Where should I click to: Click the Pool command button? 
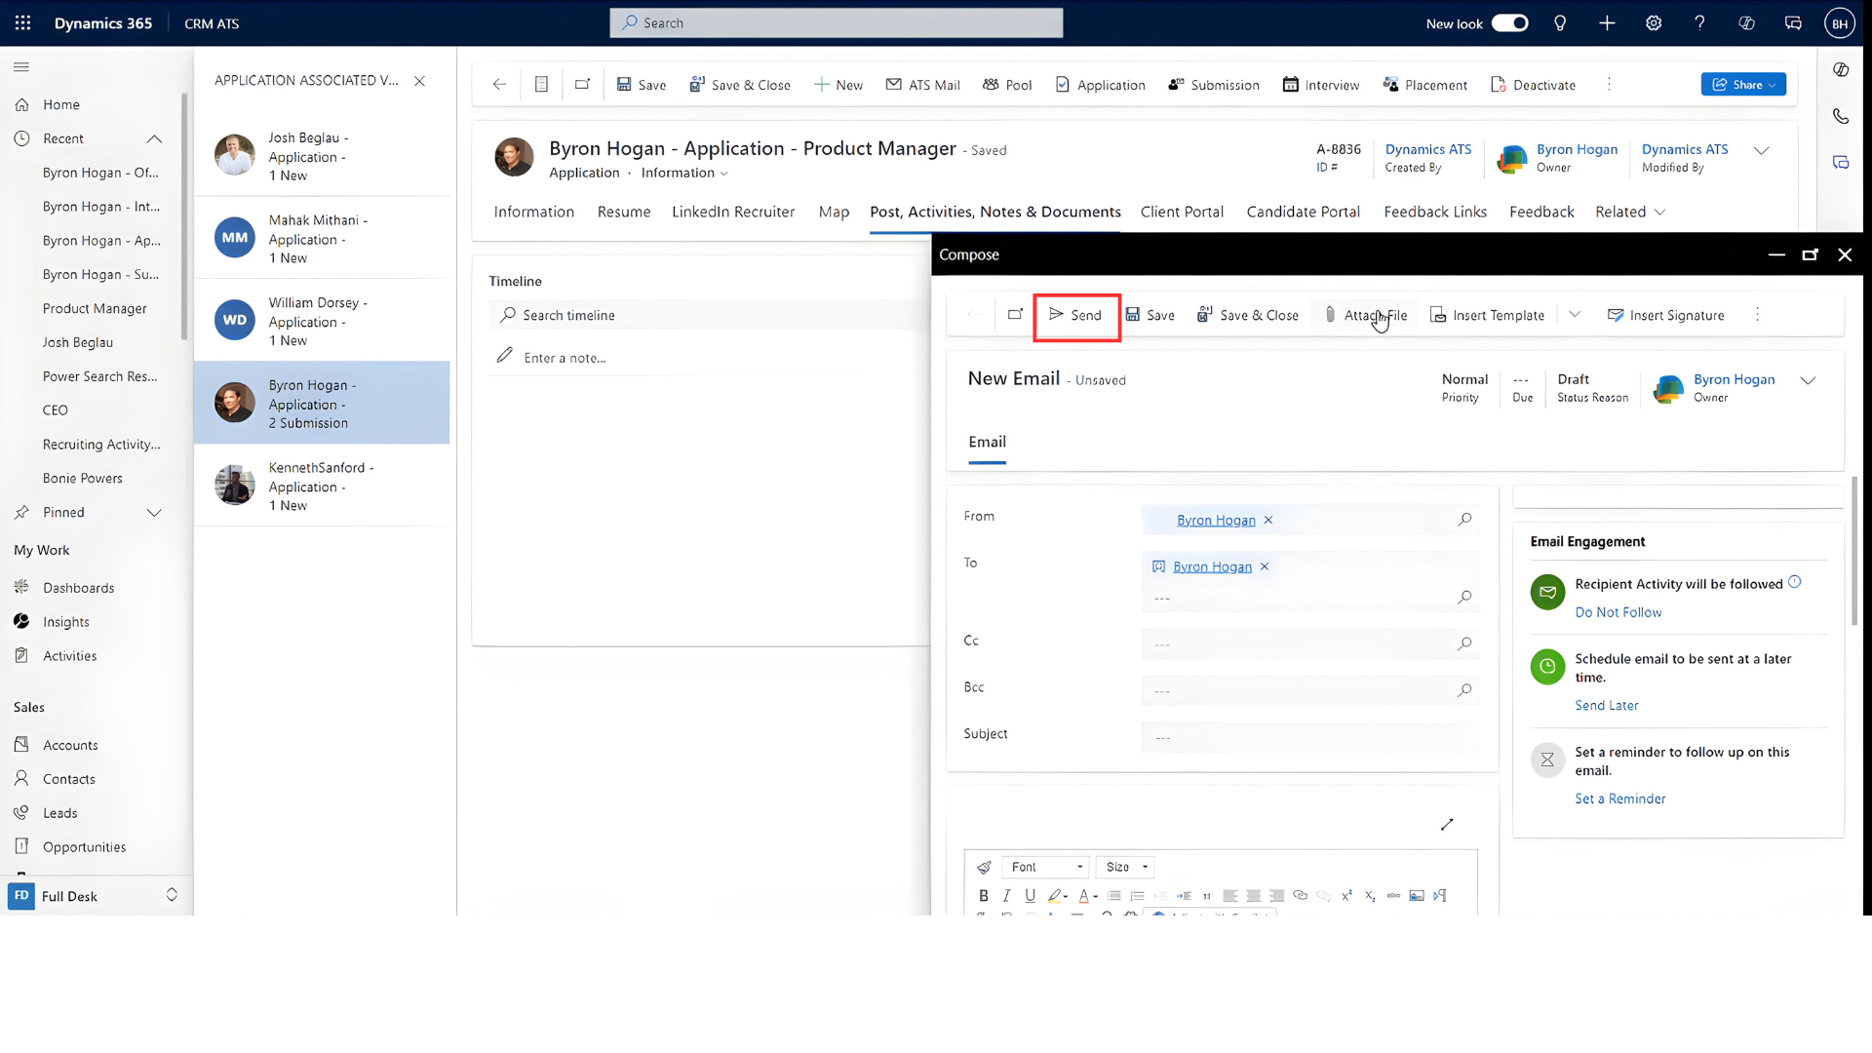(1007, 85)
